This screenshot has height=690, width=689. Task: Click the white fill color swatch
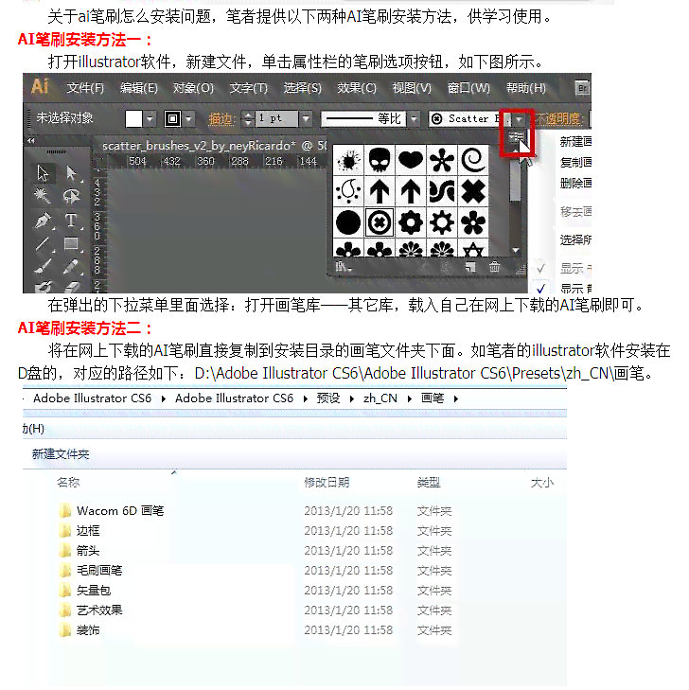pyautogui.click(x=133, y=119)
